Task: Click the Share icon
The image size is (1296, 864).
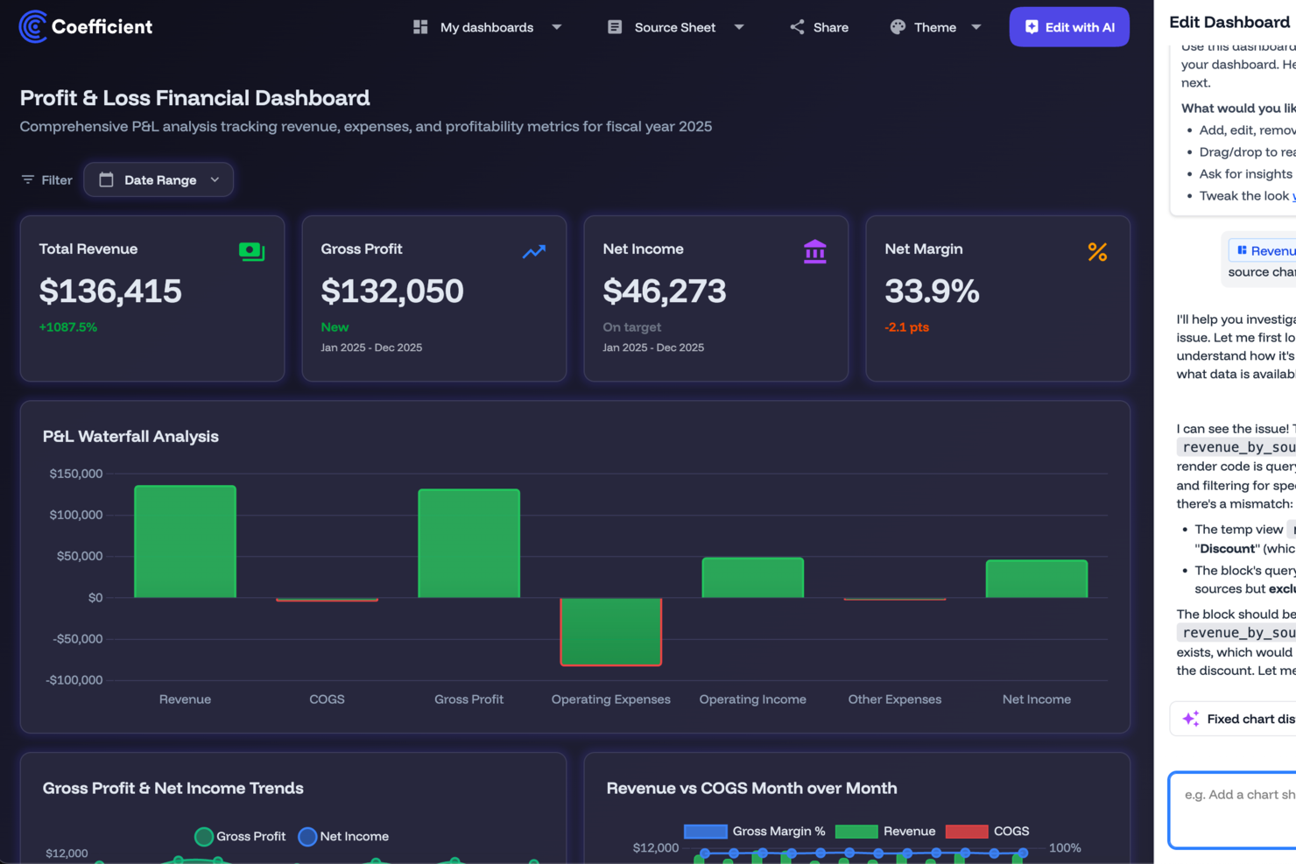Action: 796,26
